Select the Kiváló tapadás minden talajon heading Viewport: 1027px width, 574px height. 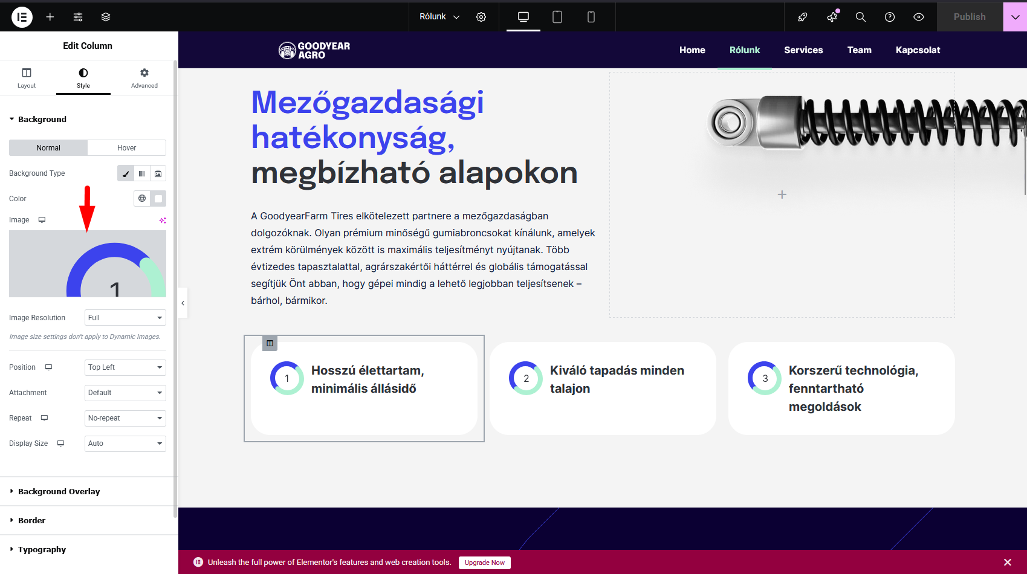[x=617, y=379]
